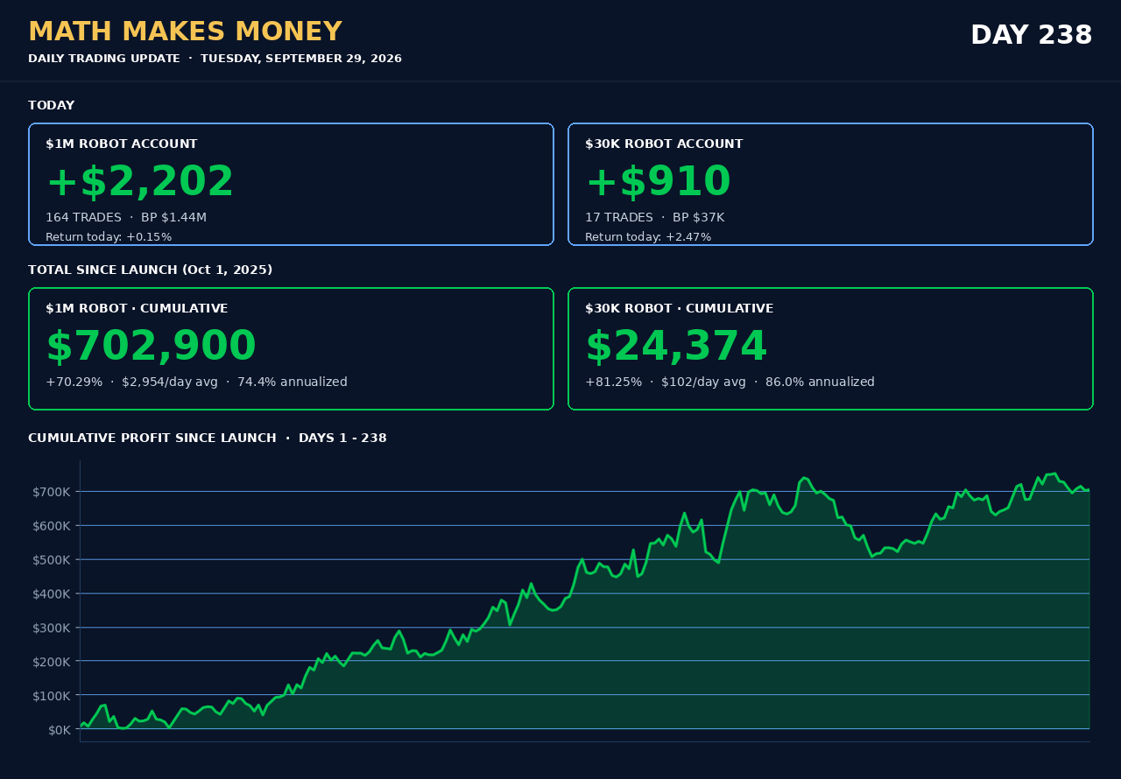Click the $300K y-axis label

point(53,628)
